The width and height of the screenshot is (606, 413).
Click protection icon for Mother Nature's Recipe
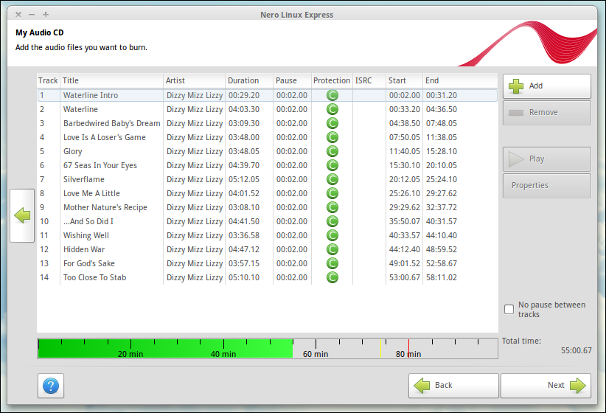tap(332, 207)
